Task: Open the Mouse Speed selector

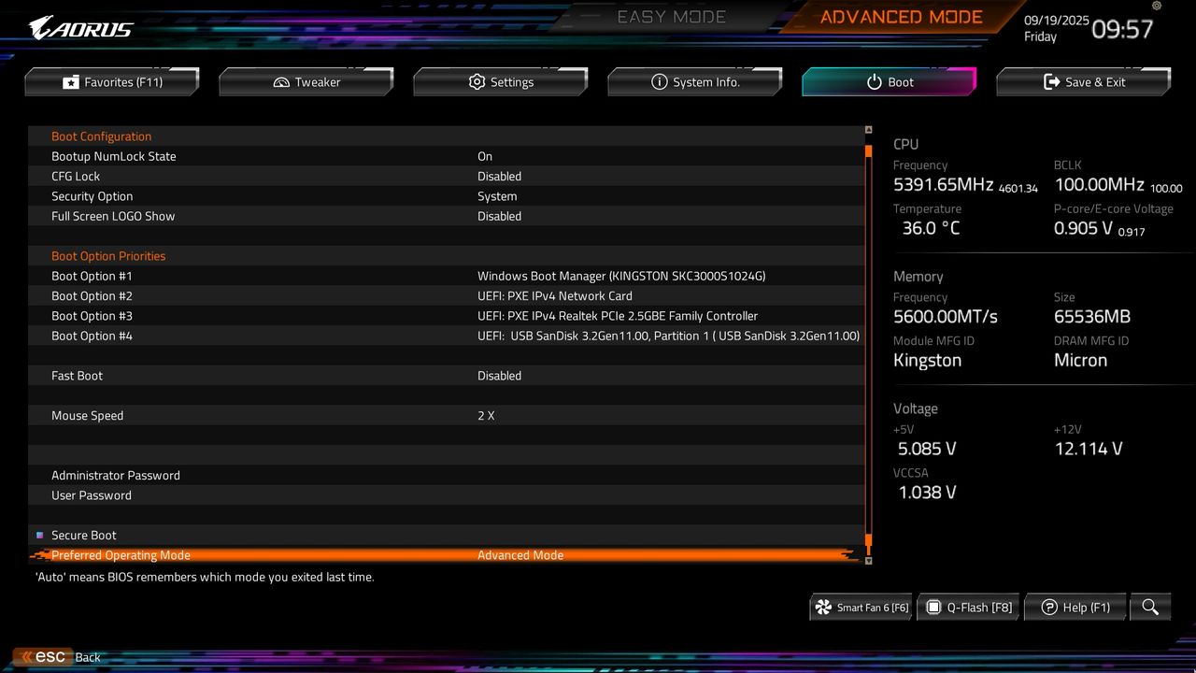Action: coord(486,415)
